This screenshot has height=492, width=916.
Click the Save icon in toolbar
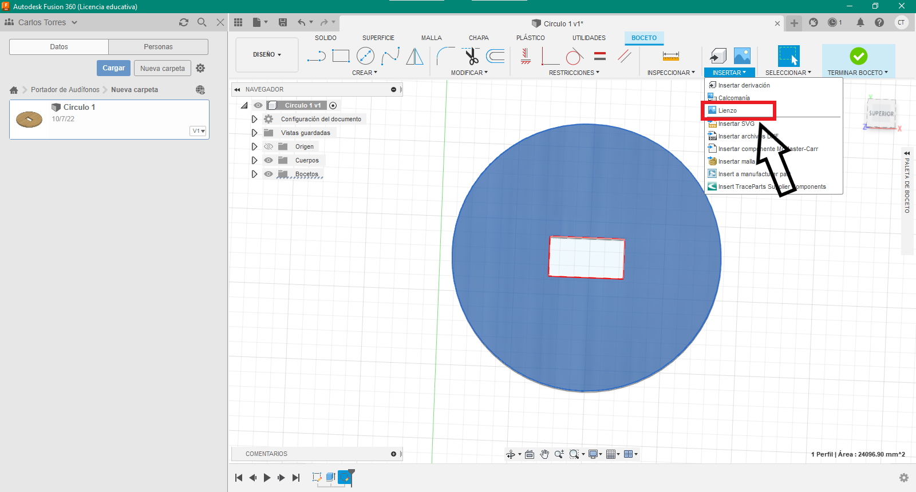283,22
